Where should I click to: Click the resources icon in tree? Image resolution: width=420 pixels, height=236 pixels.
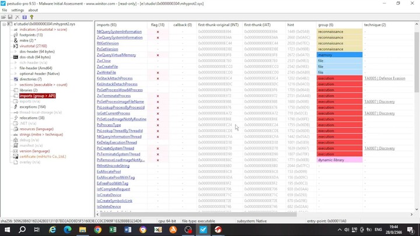click(x=16, y=129)
